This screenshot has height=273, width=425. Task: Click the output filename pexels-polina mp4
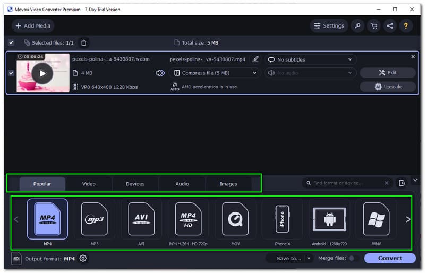(207, 59)
